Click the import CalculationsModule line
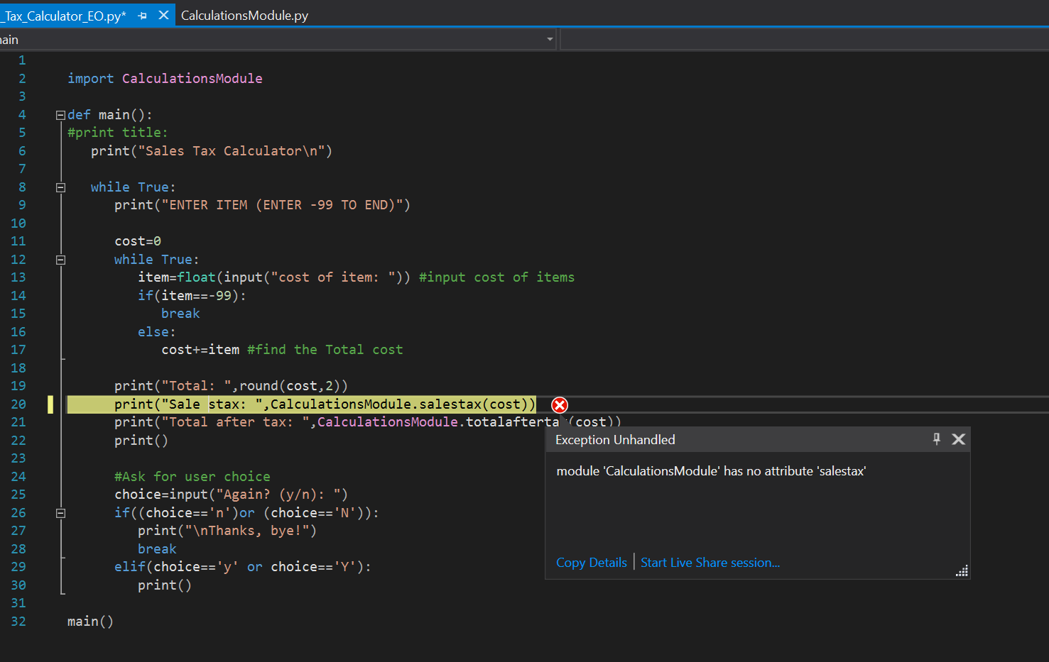Screen dimensions: 1049x662 pyautogui.click(x=165, y=79)
